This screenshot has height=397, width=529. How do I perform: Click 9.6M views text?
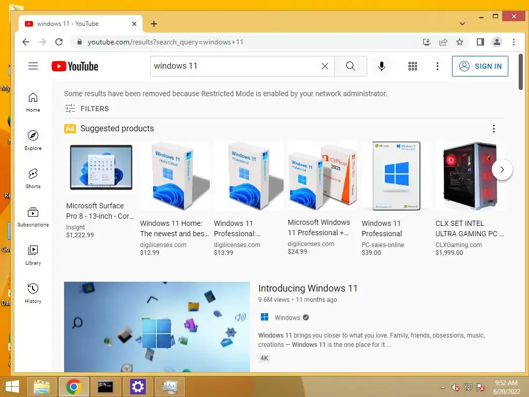point(274,299)
